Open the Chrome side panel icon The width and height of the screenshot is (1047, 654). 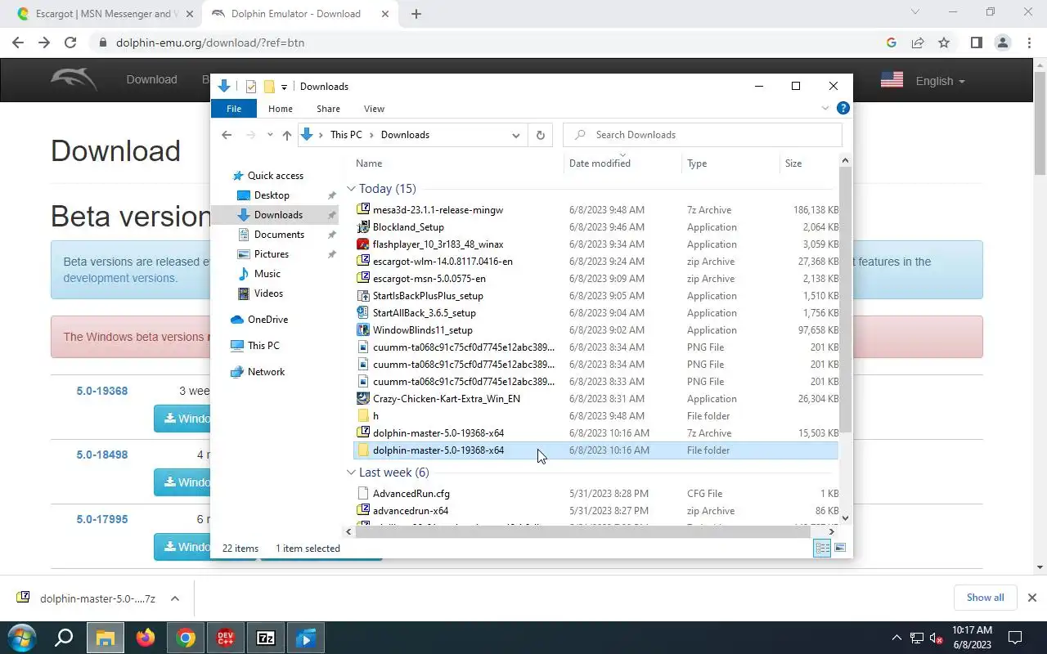pos(976,43)
